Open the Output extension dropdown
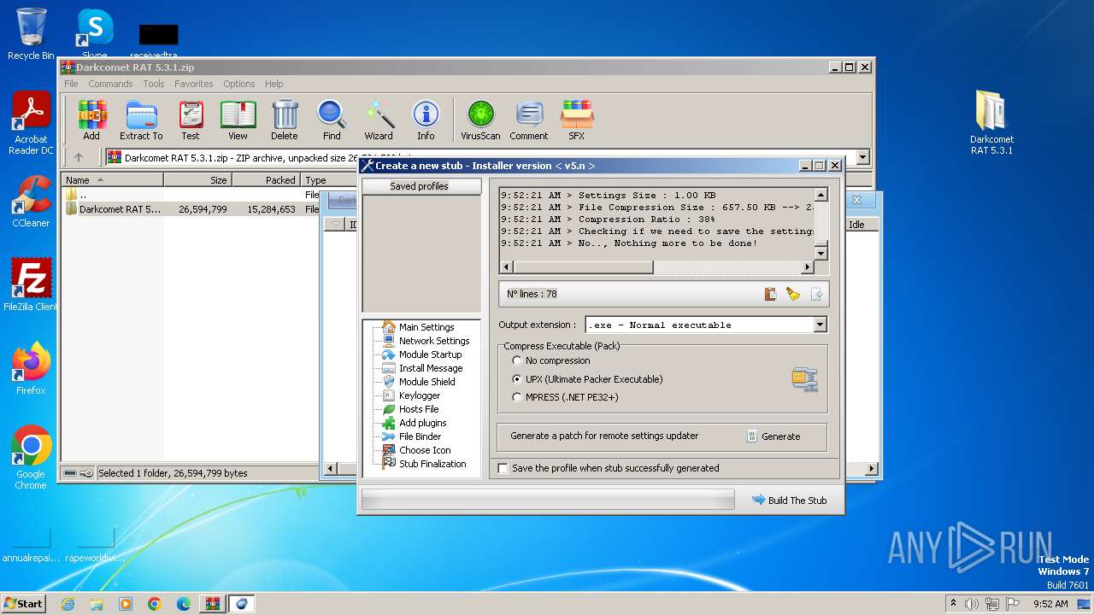Viewport: 1094px width, 615px height. pos(820,325)
